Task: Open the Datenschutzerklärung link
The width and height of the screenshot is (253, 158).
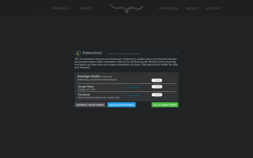Action: (x=130, y=54)
